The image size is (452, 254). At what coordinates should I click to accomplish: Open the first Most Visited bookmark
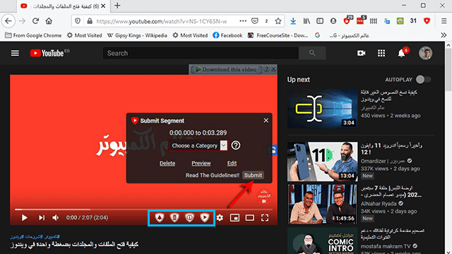coord(84,35)
